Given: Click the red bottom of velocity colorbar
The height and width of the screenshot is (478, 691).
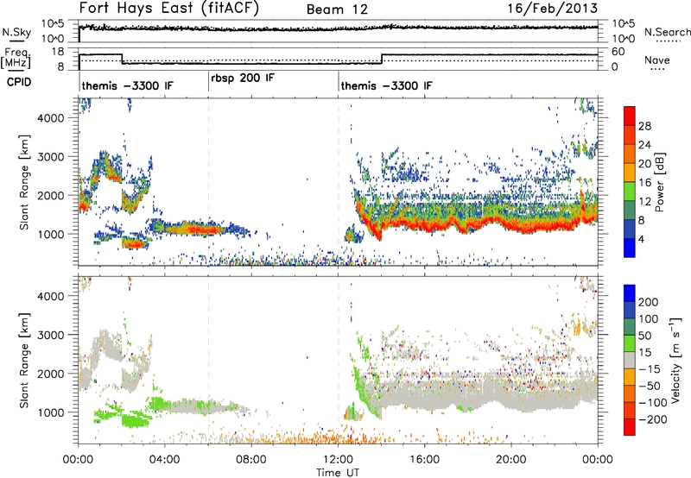Looking at the screenshot, I should (x=630, y=427).
